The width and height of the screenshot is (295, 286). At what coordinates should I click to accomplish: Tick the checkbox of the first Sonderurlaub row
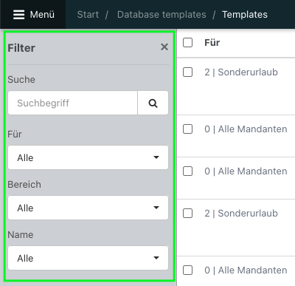click(x=187, y=72)
